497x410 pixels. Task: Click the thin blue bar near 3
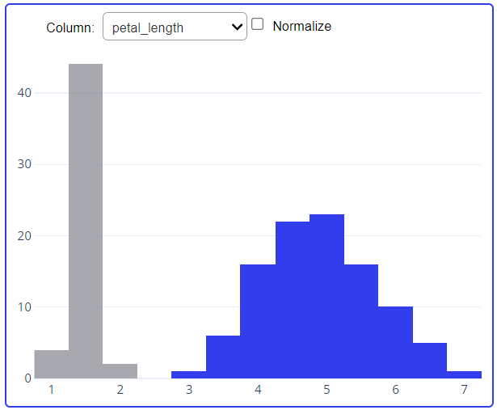point(189,374)
